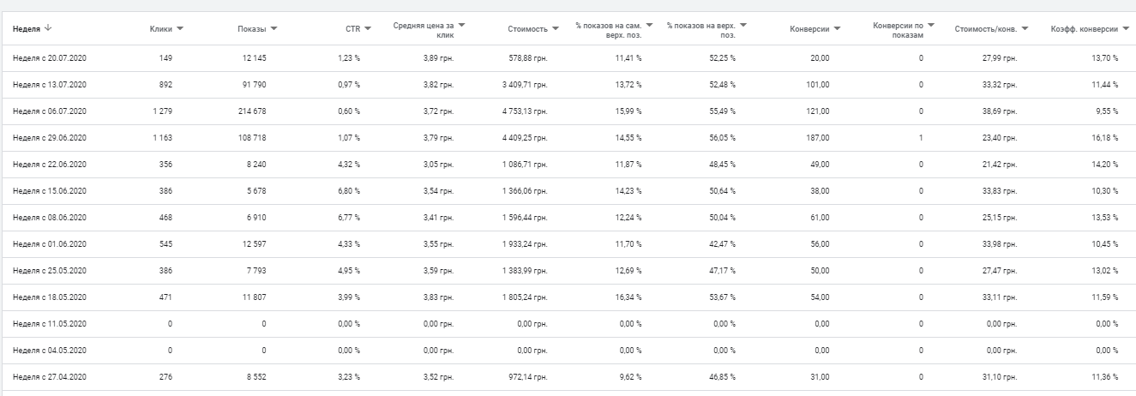Click the arrow beside Конверсии по показам

[931, 26]
